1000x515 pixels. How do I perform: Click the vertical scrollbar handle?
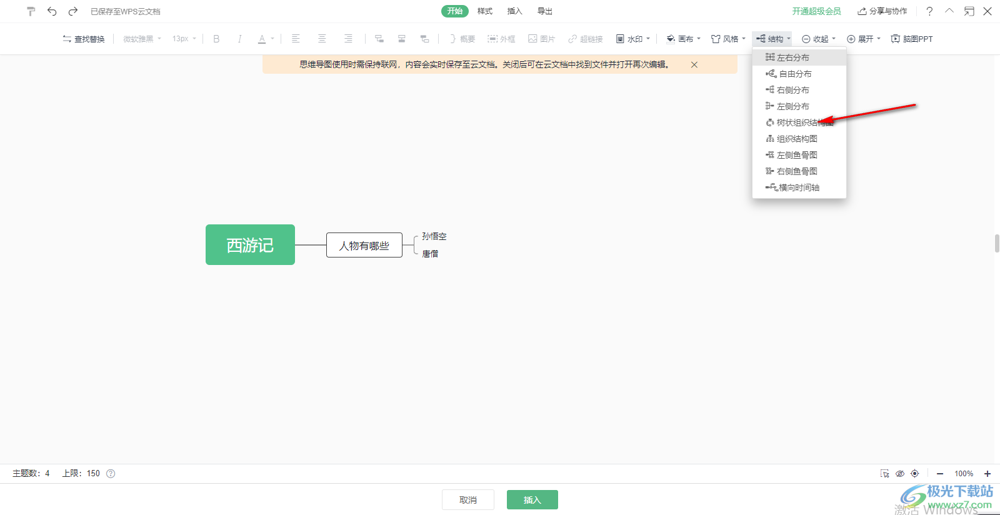point(997,244)
